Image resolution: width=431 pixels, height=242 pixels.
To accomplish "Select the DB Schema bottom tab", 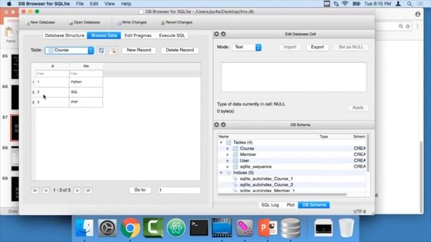I will point(314,205).
